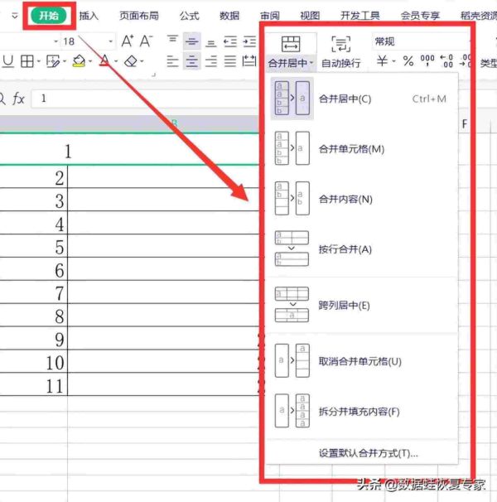The width and height of the screenshot is (497, 502).
Task: Open the font size 18 dropdown
Action: point(110,41)
